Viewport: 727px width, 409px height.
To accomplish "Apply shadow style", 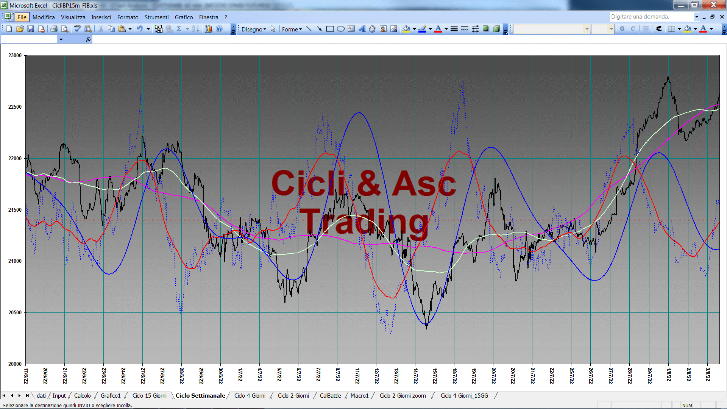I will tap(486, 29).
